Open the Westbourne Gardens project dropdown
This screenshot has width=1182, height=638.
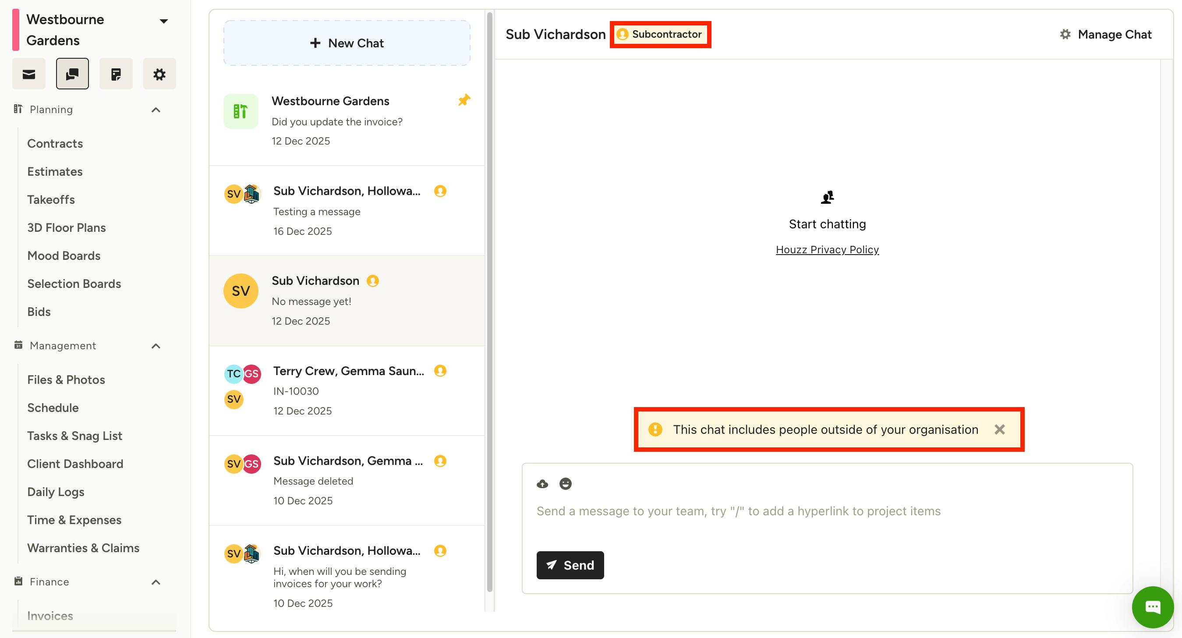pos(163,21)
